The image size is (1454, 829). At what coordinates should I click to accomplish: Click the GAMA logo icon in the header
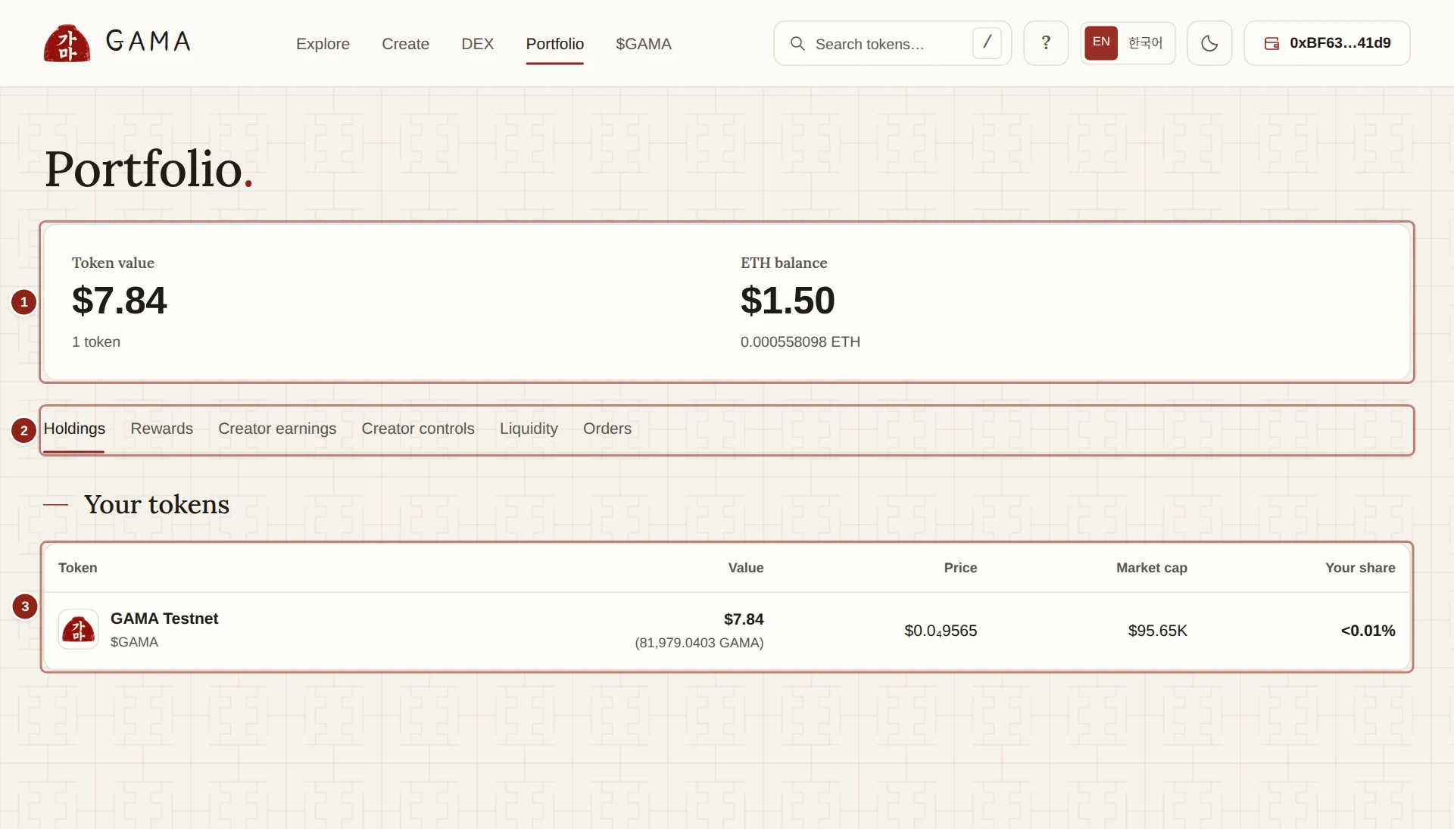(67, 42)
